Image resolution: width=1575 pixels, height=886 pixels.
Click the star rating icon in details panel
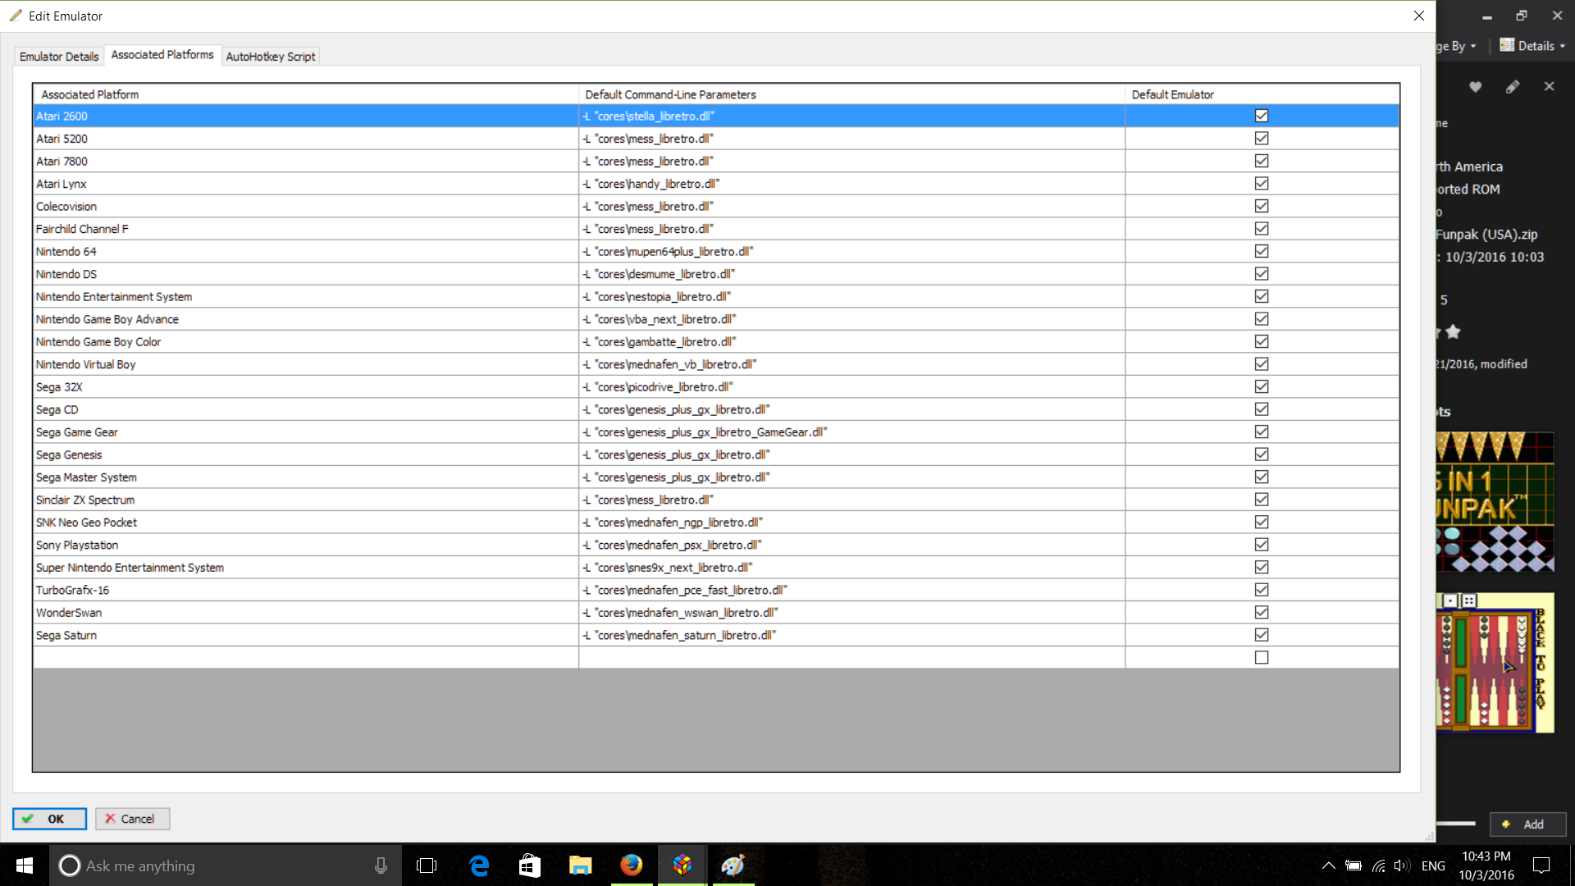tap(1453, 331)
